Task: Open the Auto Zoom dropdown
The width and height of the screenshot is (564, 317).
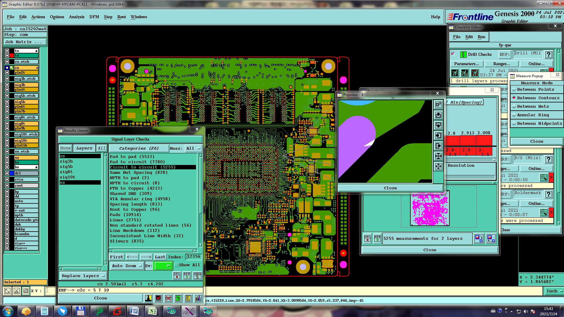Action: tap(127, 266)
